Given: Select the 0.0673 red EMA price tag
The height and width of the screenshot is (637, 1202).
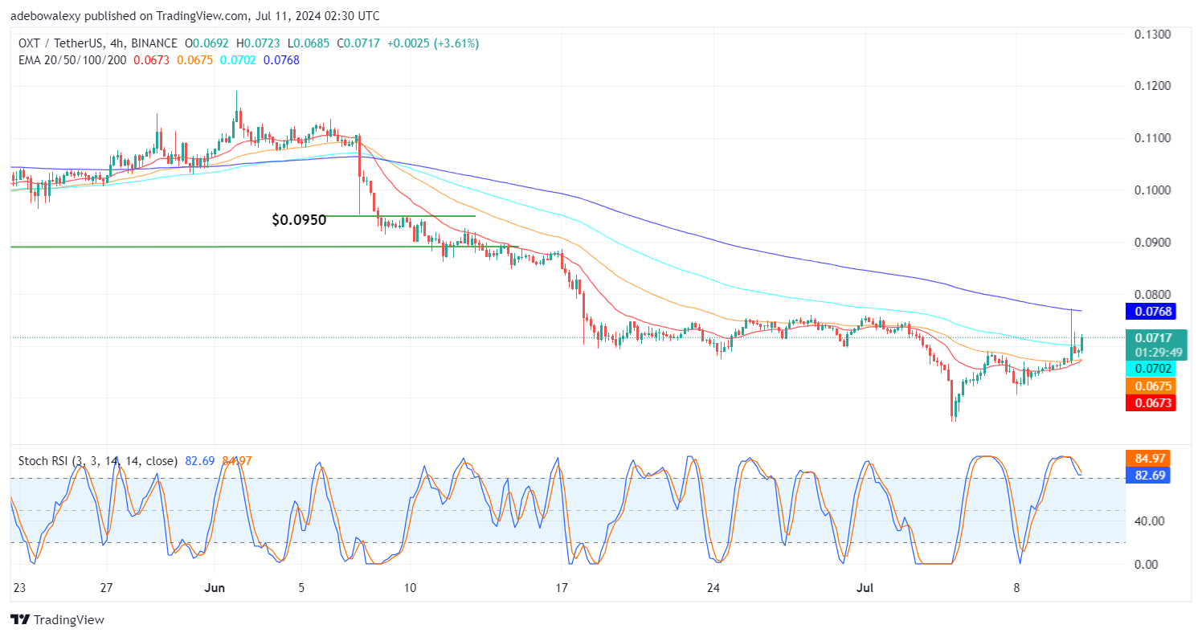Looking at the screenshot, I should 1152,403.
